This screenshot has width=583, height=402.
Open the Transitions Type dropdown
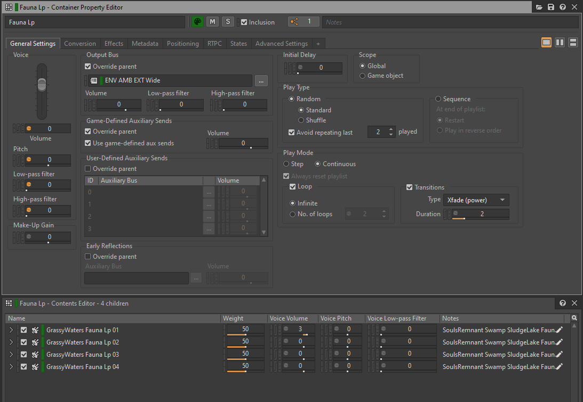(476, 200)
